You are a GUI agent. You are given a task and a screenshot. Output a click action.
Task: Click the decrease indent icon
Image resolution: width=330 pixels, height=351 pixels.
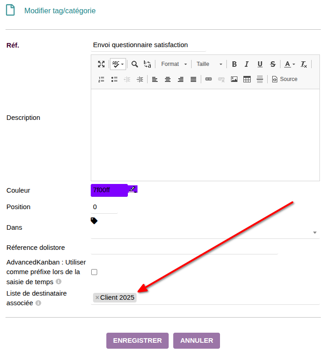click(127, 79)
